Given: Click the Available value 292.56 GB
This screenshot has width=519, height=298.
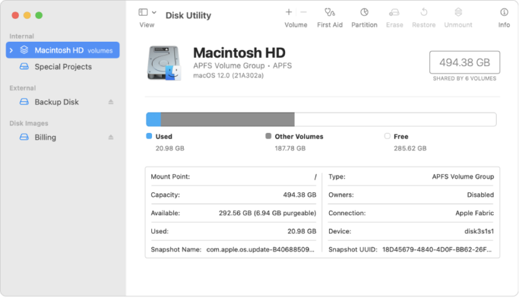Looking at the screenshot, I should 268,213.
